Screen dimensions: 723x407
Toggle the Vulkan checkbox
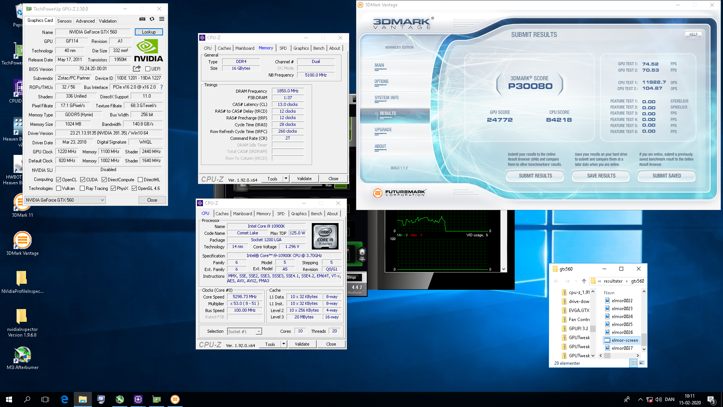coord(58,188)
